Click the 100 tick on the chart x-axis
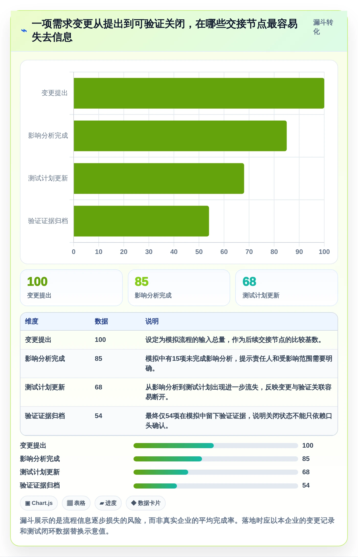Viewport: 358px width, 557px height. click(324, 252)
